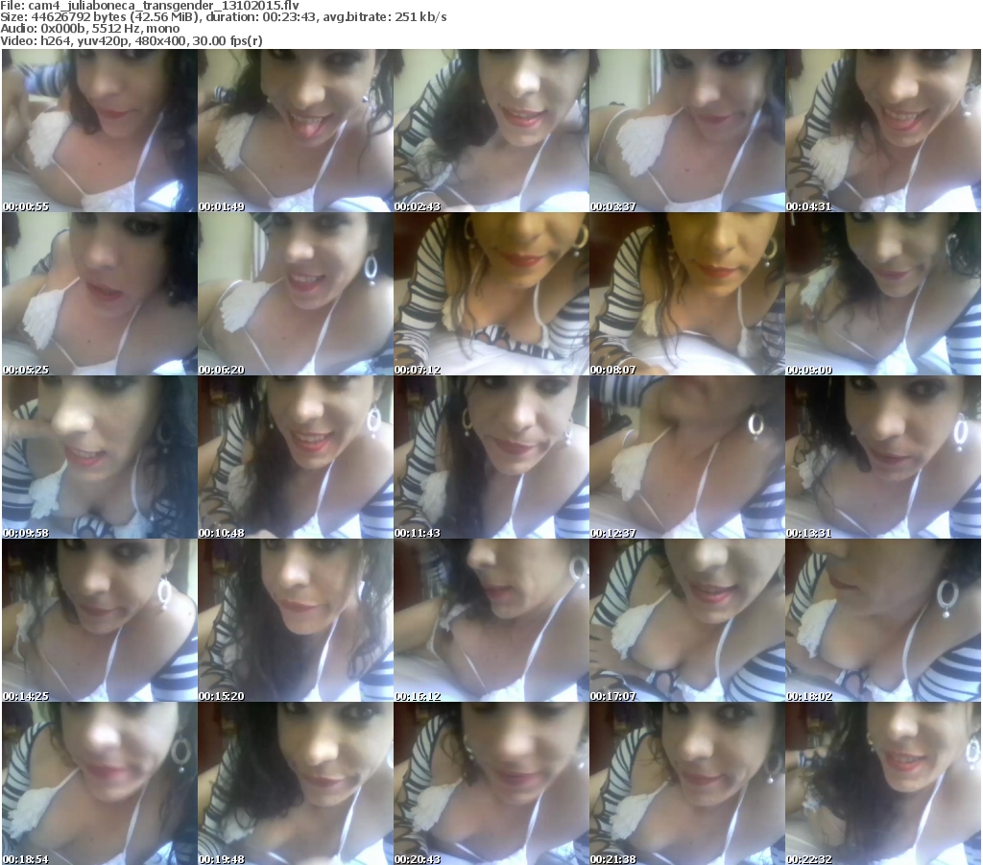Open the thumbnail stamped 00:01:49

coord(296,131)
